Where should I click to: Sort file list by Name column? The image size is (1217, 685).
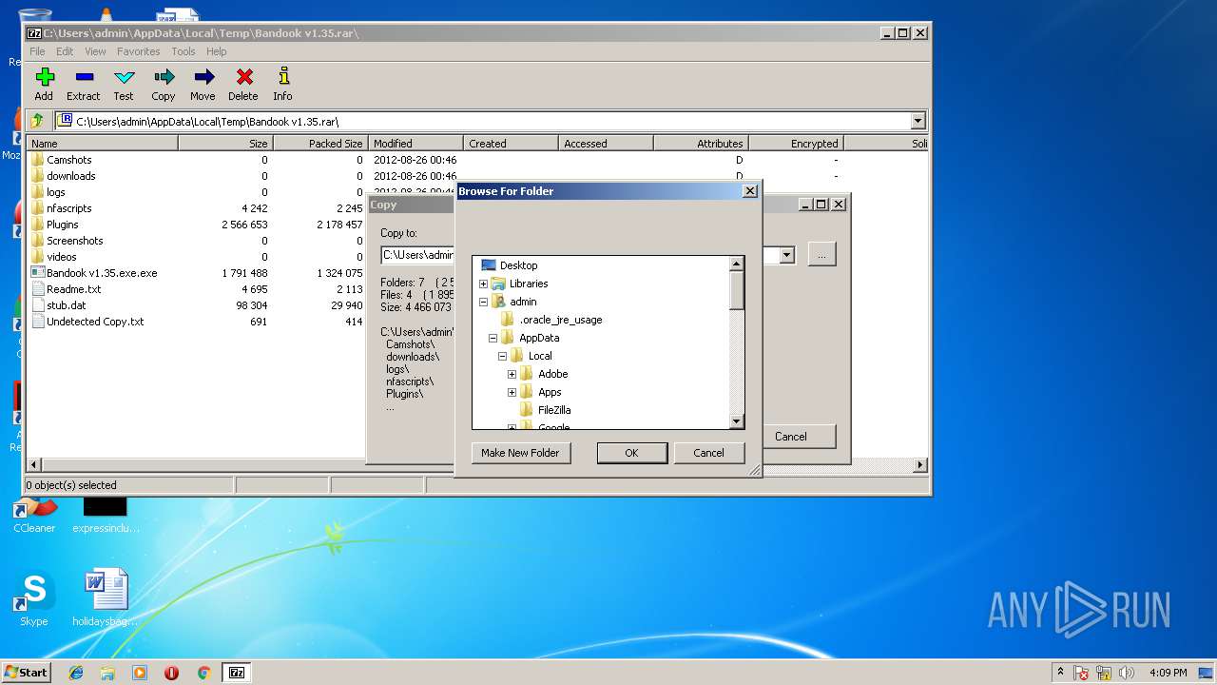[102, 144]
